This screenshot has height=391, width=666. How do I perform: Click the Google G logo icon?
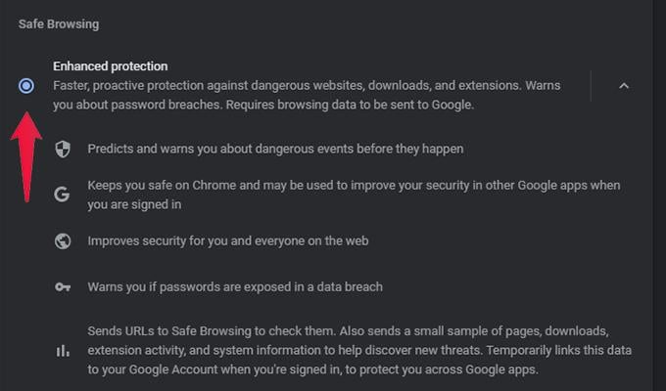coord(62,195)
